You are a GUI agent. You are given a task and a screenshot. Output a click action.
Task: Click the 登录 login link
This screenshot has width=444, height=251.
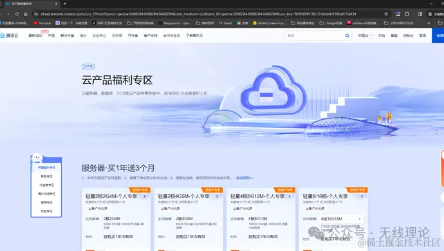point(423,35)
